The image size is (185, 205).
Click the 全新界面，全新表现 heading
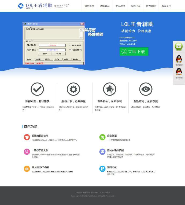pos(110,101)
